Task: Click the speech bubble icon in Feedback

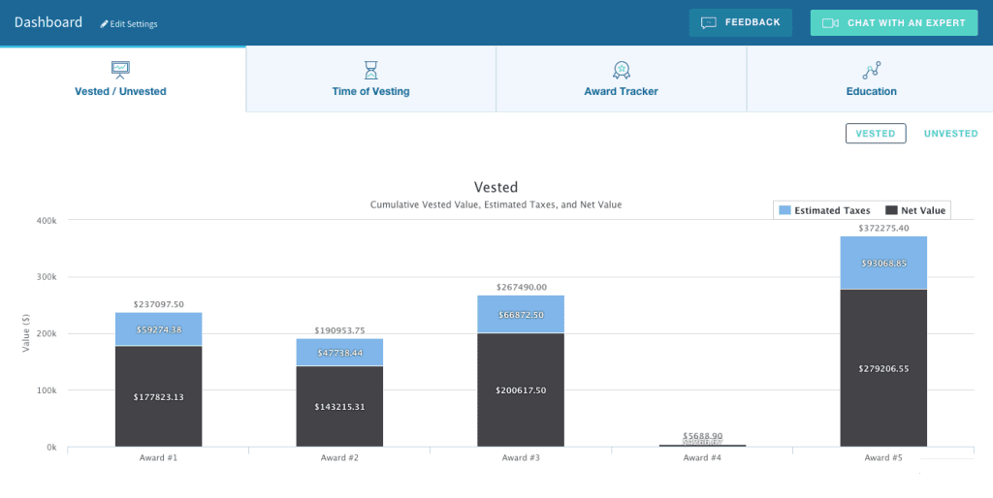Action: coord(709,23)
